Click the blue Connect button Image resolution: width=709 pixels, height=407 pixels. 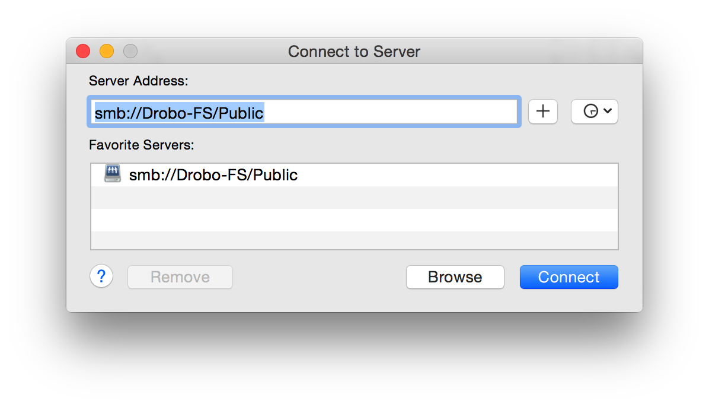coord(569,277)
